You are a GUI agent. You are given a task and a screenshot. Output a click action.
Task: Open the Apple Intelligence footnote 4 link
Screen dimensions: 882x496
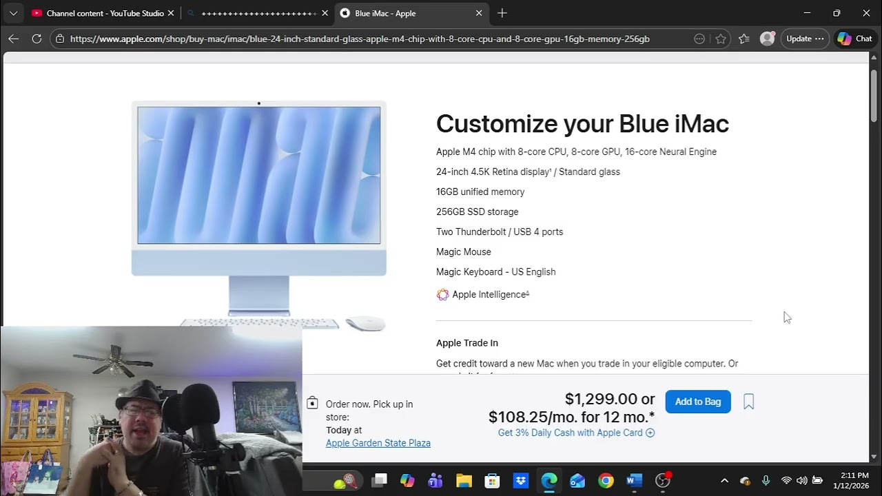(528, 293)
